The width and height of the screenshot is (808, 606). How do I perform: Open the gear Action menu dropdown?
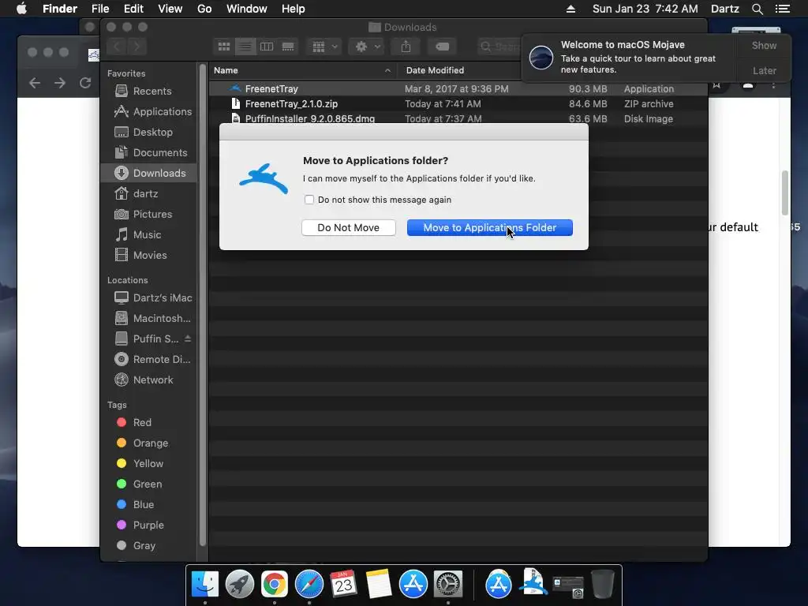click(x=366, y=47)
